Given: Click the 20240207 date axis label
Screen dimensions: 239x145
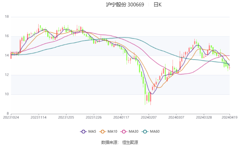Looking at the screenshot, I should click(149, 117).
